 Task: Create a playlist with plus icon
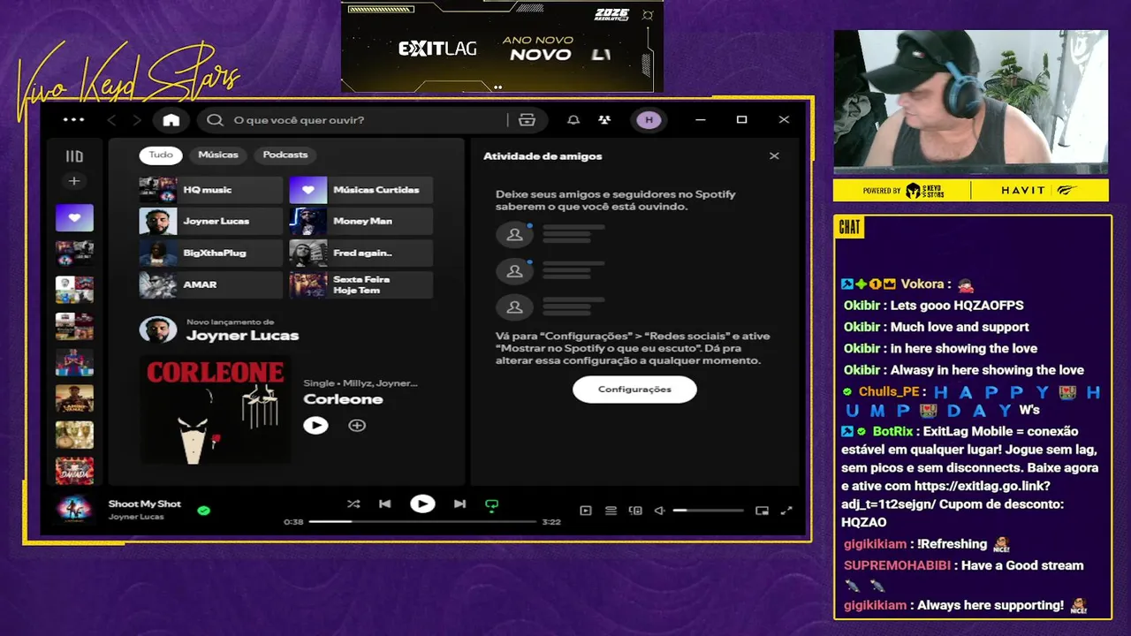pyautogui.click(x=74, y=181)
